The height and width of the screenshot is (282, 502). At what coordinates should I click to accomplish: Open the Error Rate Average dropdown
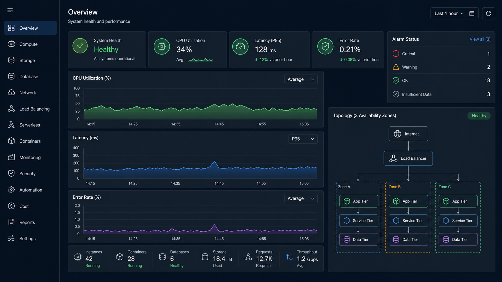click(x=301, y=198)
